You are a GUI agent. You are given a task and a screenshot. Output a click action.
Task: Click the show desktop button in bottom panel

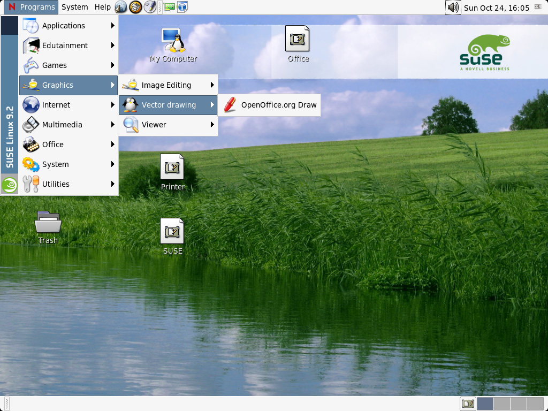click(468, 404)
